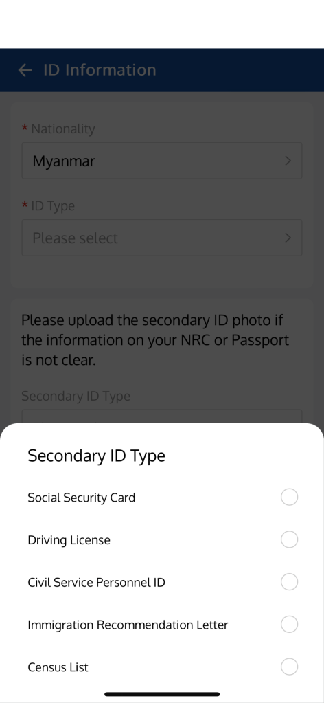Choose Driving License option text
The height and width of the screenshot is (703, 324).
pos(69,540)
